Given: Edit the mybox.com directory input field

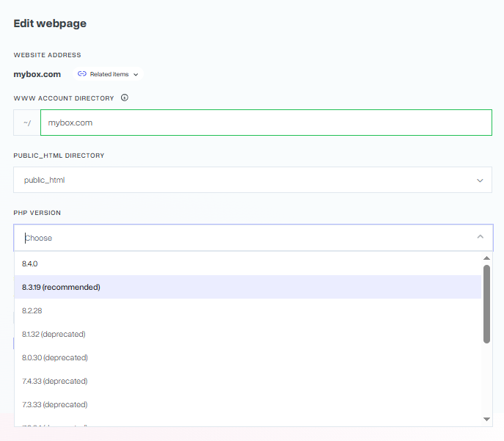Looking at the screenshot, I should [266, 123].
